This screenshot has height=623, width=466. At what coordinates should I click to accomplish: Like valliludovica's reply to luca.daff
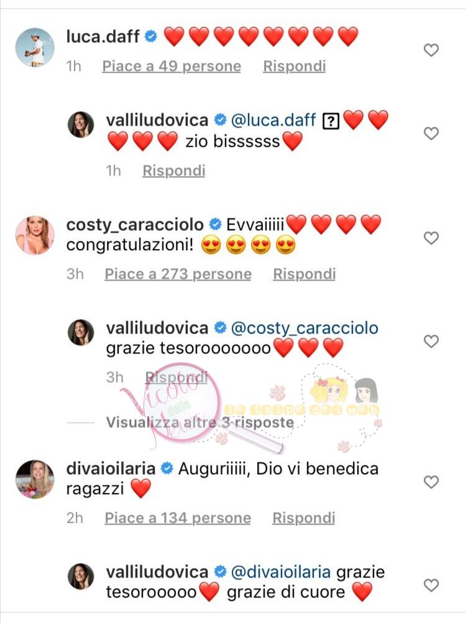point(431,133)
